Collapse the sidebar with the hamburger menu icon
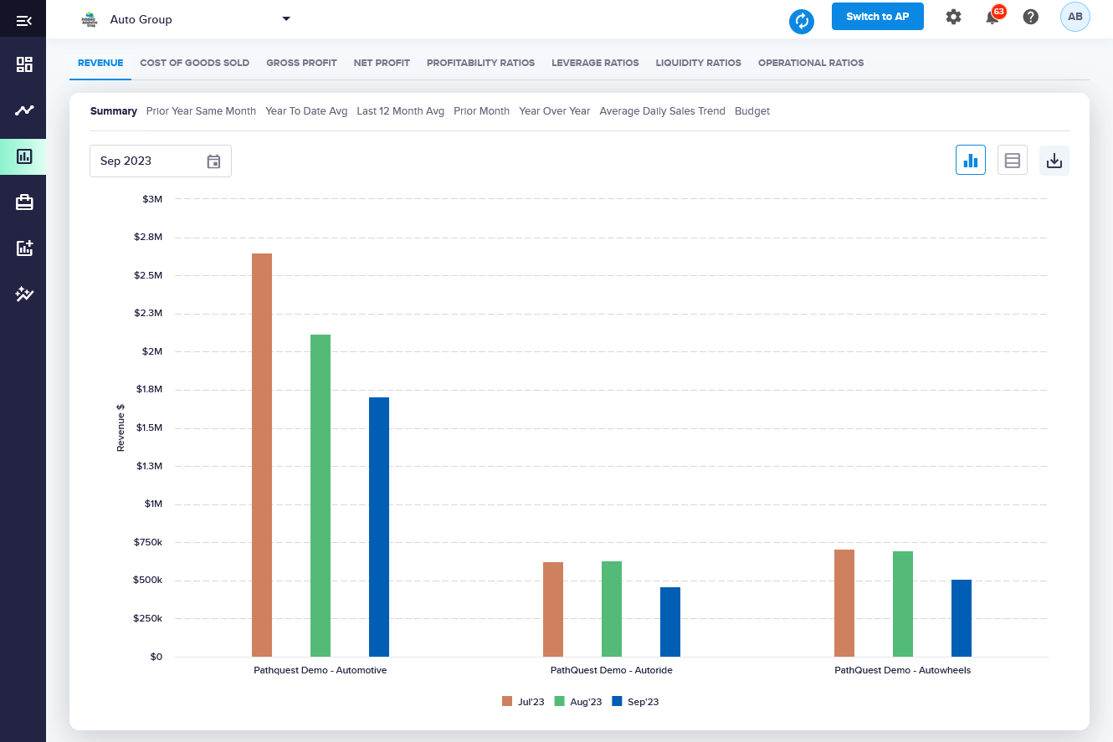1113x742 pixels. [x=23, y=20]
